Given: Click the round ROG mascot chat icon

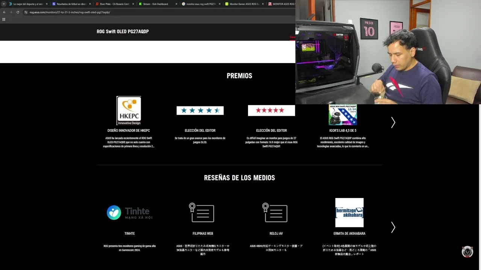Looking at the screenshot, I should click(467, 252).
